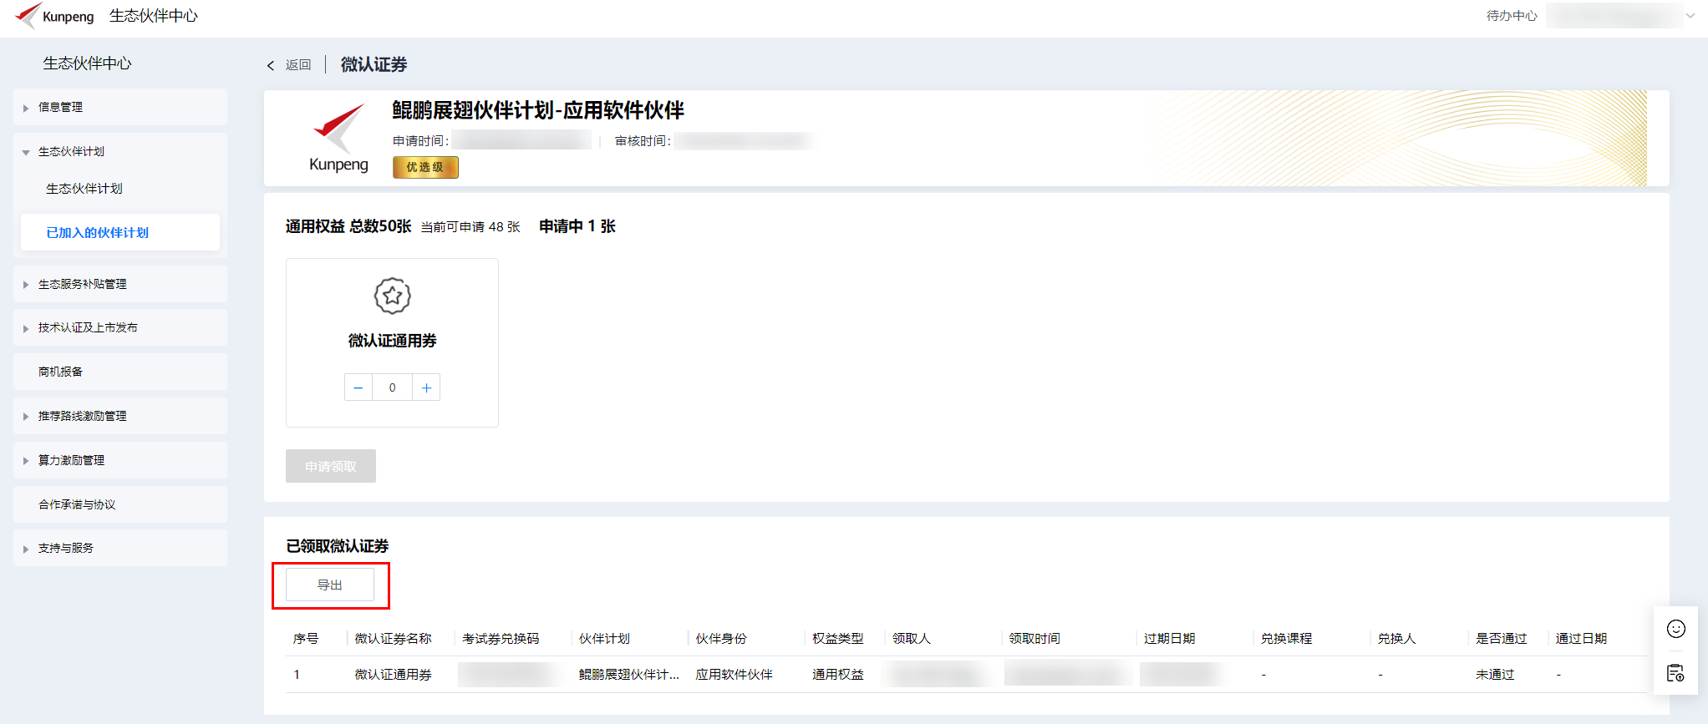This screenshot has width=1708, height=724.
Task: Click the 领取时间 column header
Action: (1034, 639)
